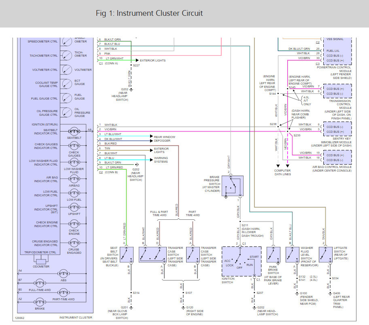Select the seatbelt indicator lamp symbol
The width and height of the screenshot is (369, 325).
pos(74,131)
